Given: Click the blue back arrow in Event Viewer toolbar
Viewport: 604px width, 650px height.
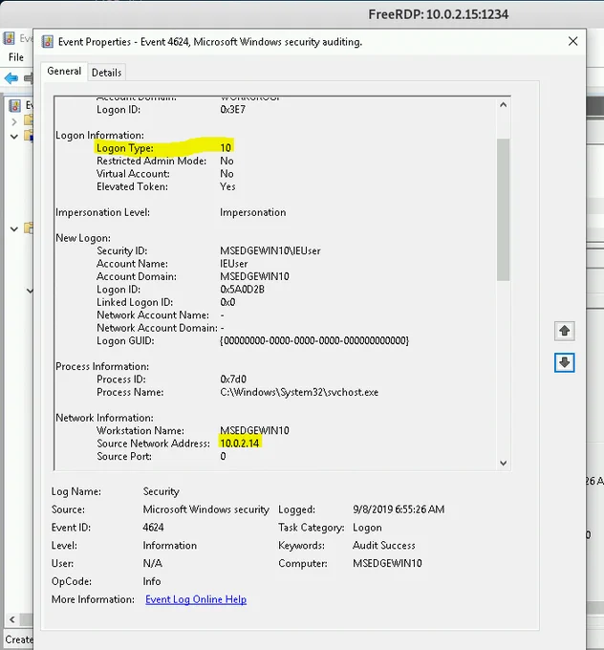Looking at the screenshot, I should [11, 78].
